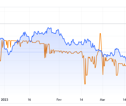Click the orange triple-dip cluster between 16 and Fev
126x106 pixels.
(x=45, y=51)
